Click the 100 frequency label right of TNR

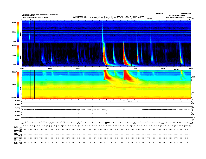194,77
